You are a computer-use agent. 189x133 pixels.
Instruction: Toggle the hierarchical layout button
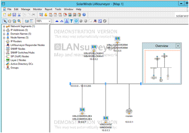point(67,21)
